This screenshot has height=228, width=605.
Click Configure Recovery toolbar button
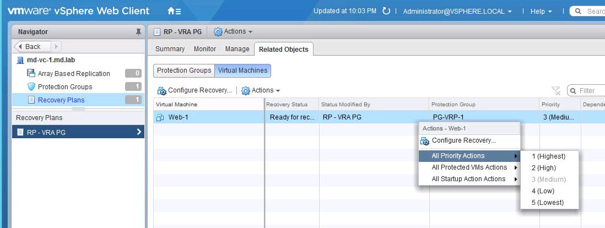click(x=195, y=90)
